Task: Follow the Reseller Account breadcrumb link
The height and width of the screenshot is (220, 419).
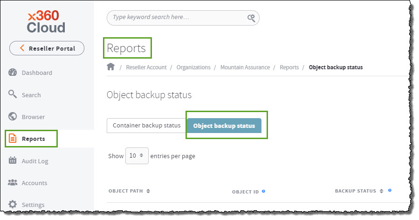Action: [146, 67]
